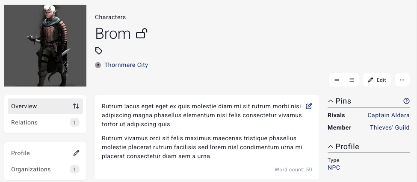Image resolution: width=417 pixels, height=182 pixels.
Task: Open the Thieves' Guild link
Action: pos(390,127)
